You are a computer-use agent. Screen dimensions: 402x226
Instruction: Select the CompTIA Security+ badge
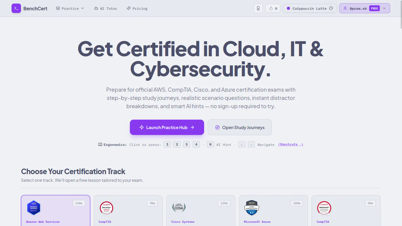pos(106,208)
